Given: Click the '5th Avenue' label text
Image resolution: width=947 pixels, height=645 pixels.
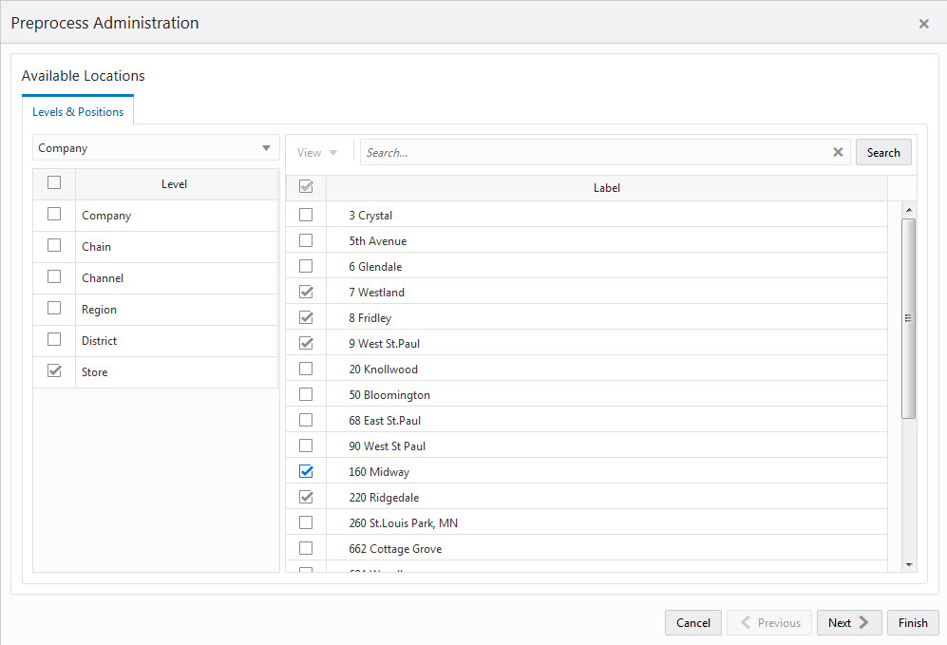Looking at the screenshot, I should 377,241.
